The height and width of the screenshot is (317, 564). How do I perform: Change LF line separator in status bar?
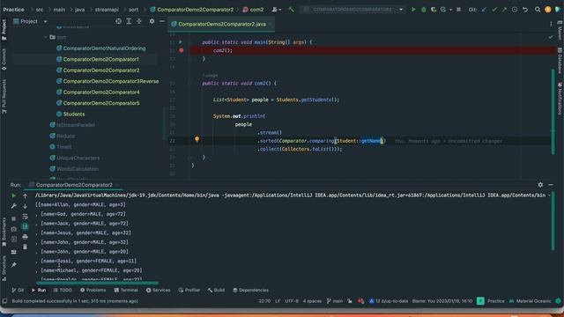pyautogui.click(x=278, y=301)
